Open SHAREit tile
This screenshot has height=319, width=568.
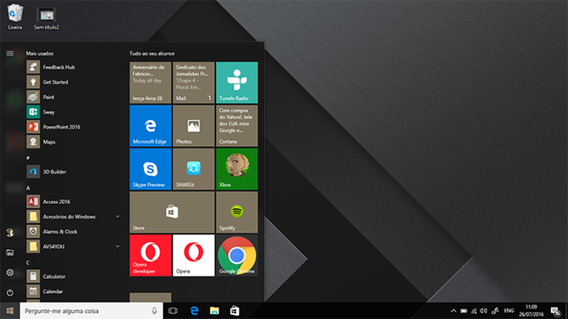(x=193, y=169)
